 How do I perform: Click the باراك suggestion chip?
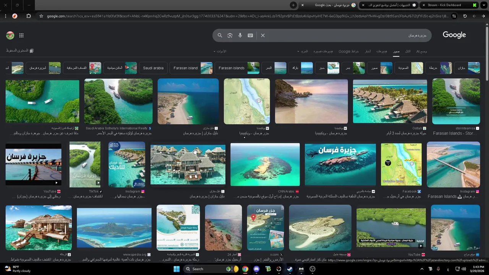301,68
